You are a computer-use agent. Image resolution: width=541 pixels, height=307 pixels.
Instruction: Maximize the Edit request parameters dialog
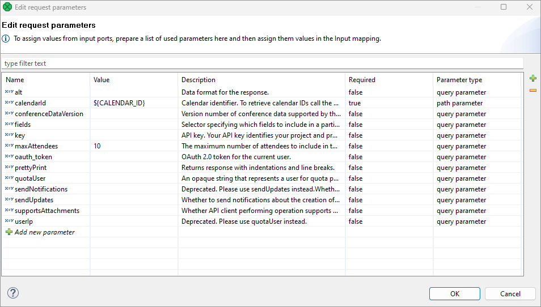[x=504, y=7]
